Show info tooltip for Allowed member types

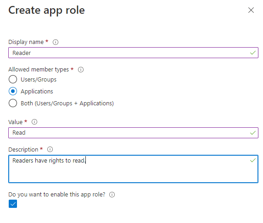81,70
